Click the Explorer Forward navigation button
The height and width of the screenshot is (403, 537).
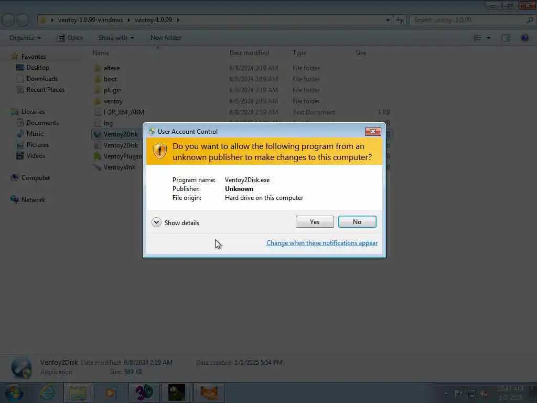click(x=23, y=20)
